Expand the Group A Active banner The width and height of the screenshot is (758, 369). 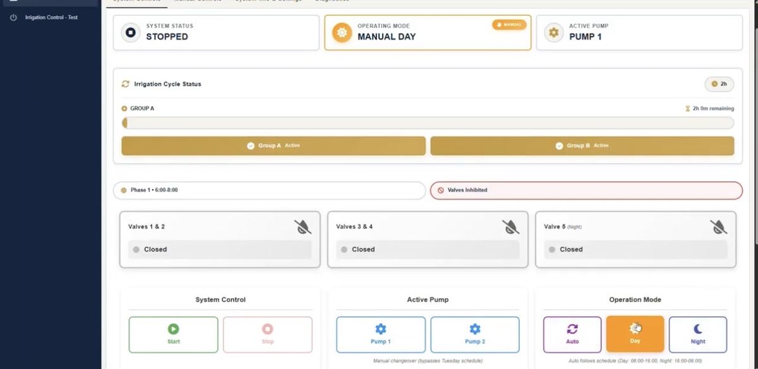272,145
